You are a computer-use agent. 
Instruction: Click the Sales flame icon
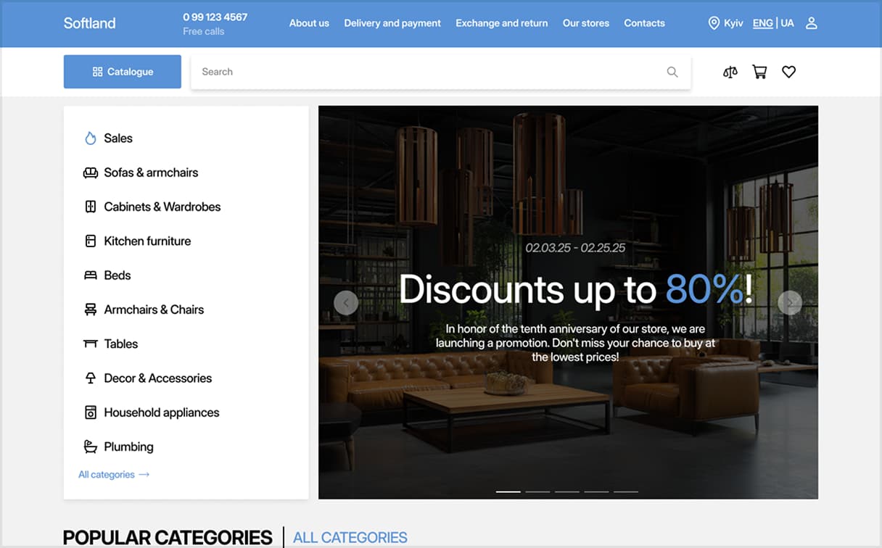(x=91, y=138)
